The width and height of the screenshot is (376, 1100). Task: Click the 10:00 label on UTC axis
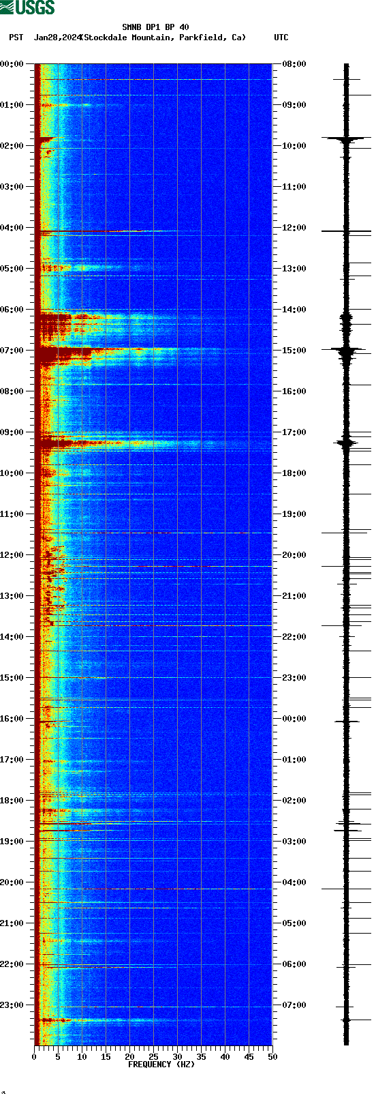[x=294, y=146]
